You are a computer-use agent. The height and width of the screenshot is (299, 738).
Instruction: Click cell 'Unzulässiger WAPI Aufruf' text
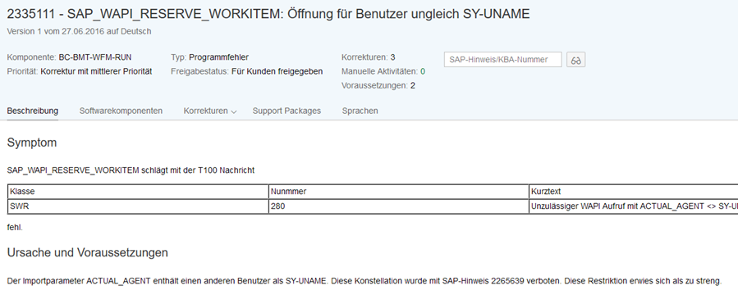click(x=634, y=206)
